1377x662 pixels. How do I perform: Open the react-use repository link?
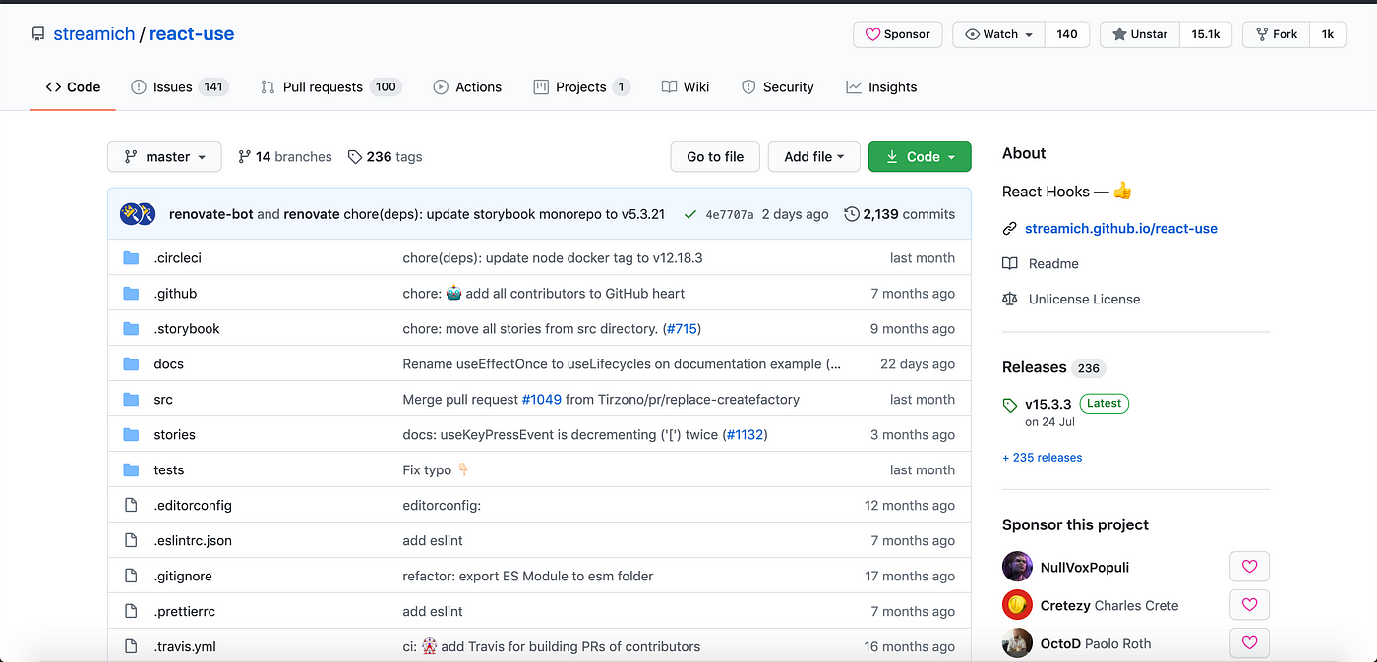192,34
